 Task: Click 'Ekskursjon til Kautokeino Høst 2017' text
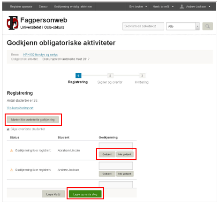click(66, 59)
